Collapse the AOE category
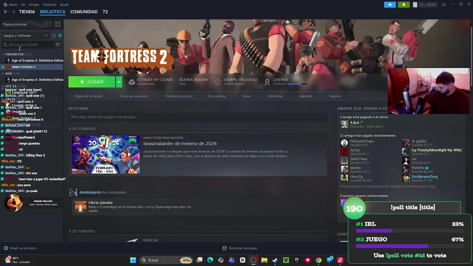The image size is (473, 266). (x=3, y=74)
